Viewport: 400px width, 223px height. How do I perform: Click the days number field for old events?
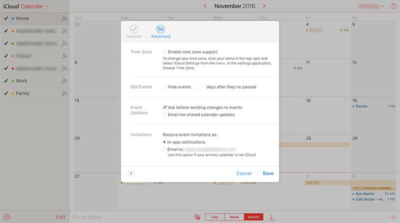pyautogui.click(x=198, y=87)
